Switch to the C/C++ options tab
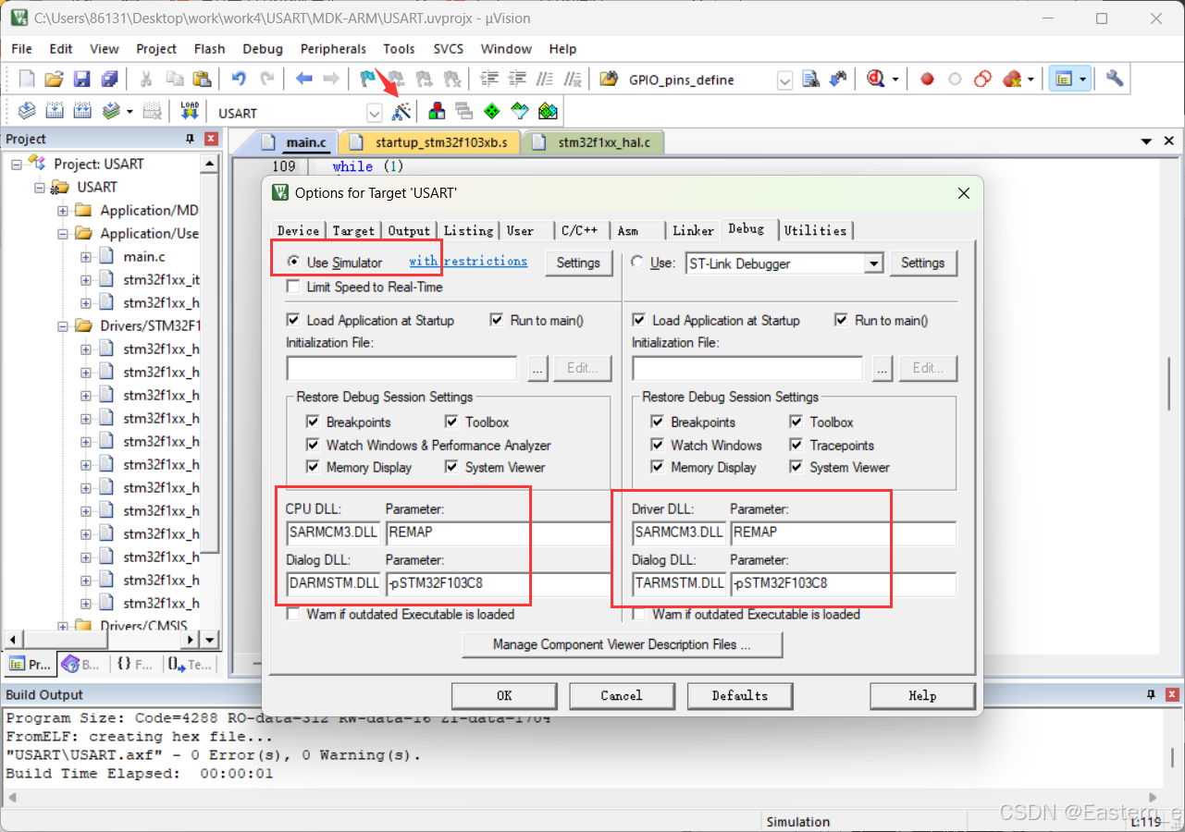Screen dimensions: 1185x832 tap(579, 230)
